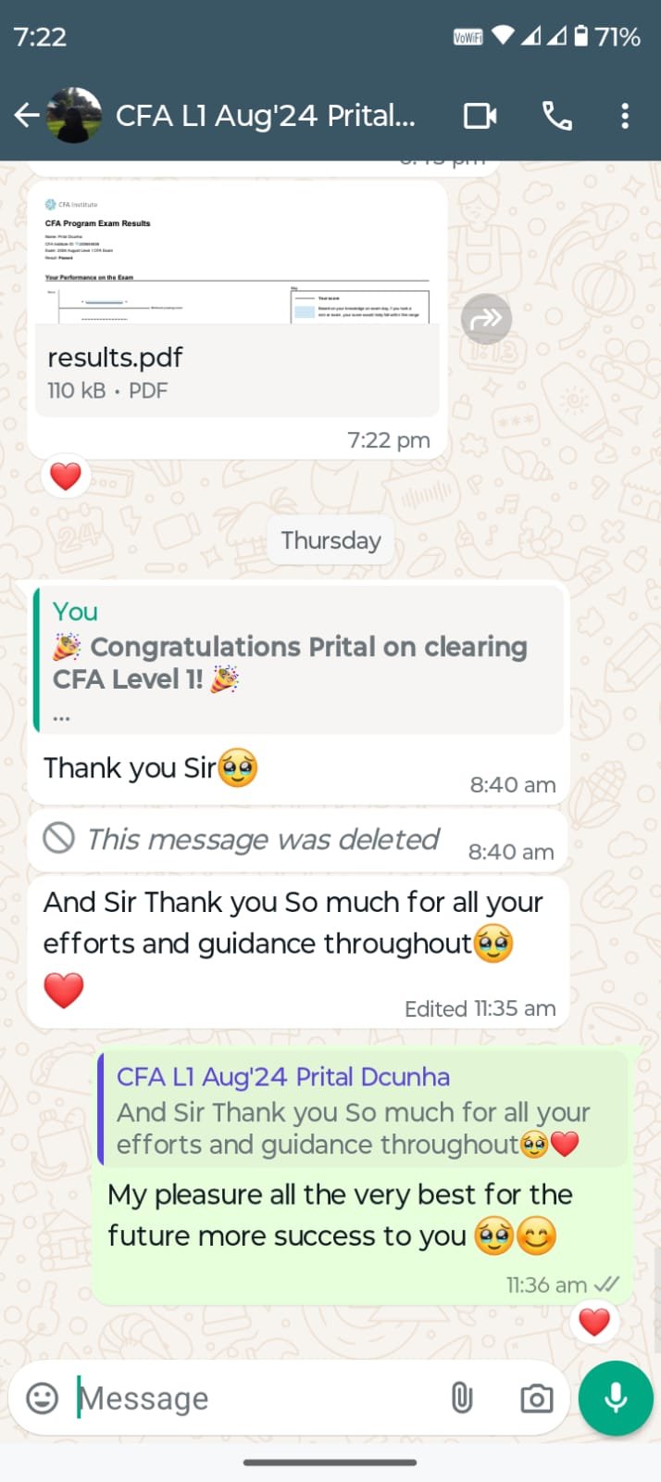Open quoted CFA L1 Aug'24 Prital Dcunha reply
The image size is (661, 1482).
coord(362,1109)
